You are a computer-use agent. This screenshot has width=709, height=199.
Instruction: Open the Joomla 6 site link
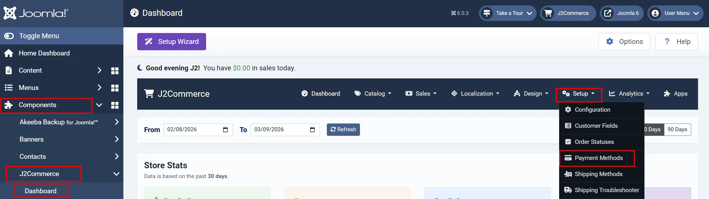622,13
